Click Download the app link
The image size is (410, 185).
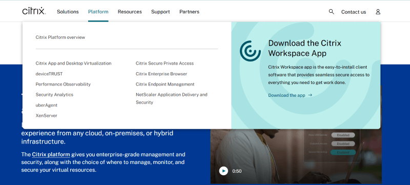[x=290, y=95]
